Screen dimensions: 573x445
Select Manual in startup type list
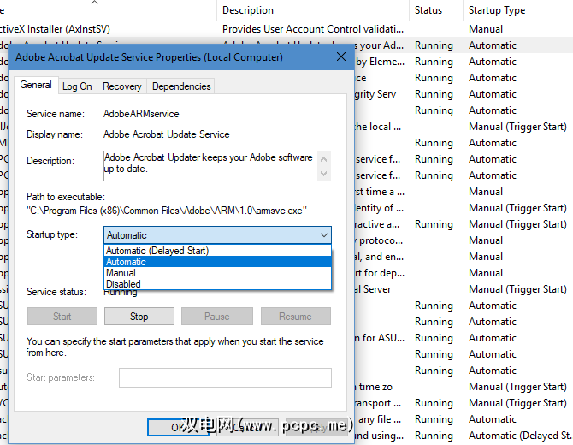click(x=218, y=273)
